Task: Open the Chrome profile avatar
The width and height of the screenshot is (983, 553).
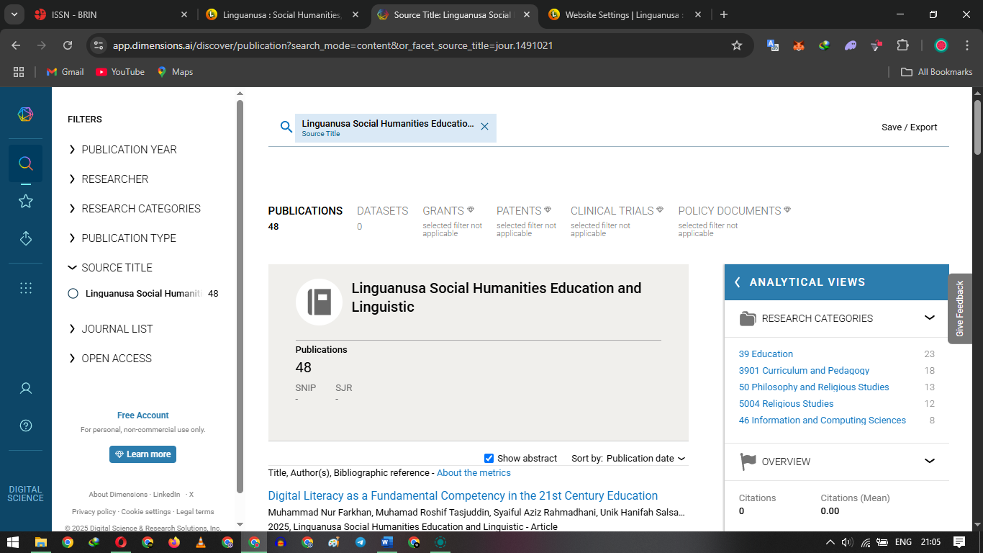Action: pos(941,45)
